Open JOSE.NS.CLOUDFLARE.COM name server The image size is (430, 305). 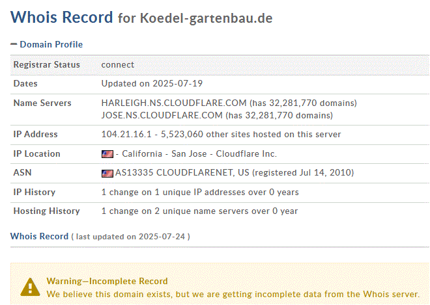162,116
